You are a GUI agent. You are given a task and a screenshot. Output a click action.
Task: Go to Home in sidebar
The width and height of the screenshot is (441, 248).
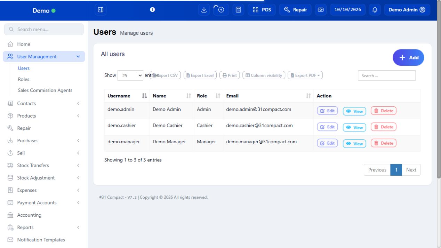point(44,44)
